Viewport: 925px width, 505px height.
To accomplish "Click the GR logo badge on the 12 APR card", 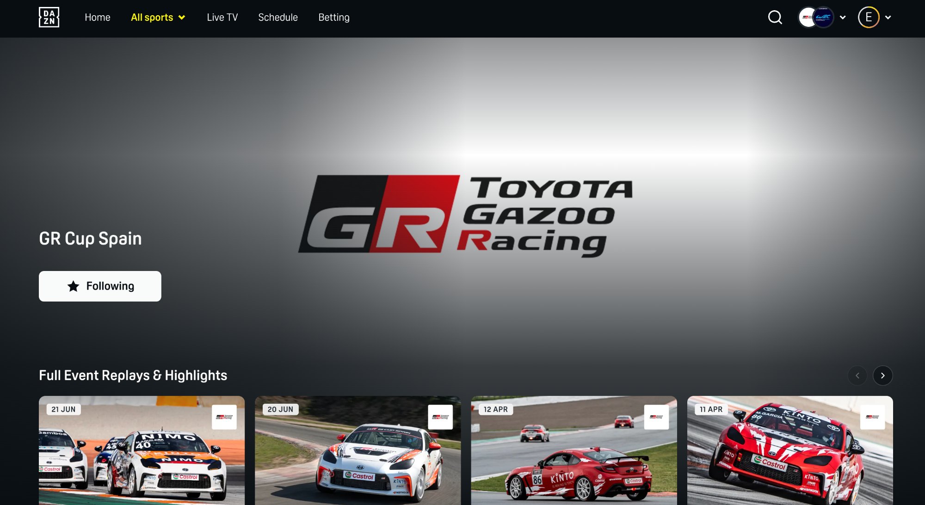I will pyautogui.click(x=656, y=417).
